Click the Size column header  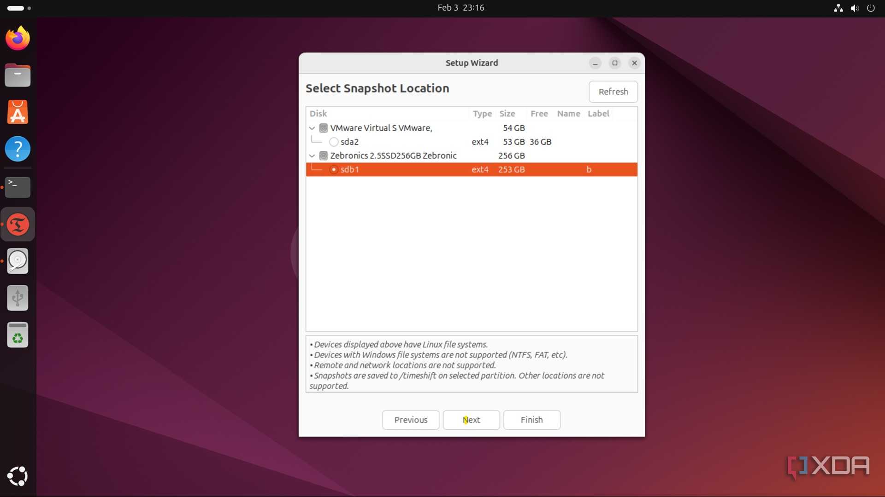pos(507,114)
